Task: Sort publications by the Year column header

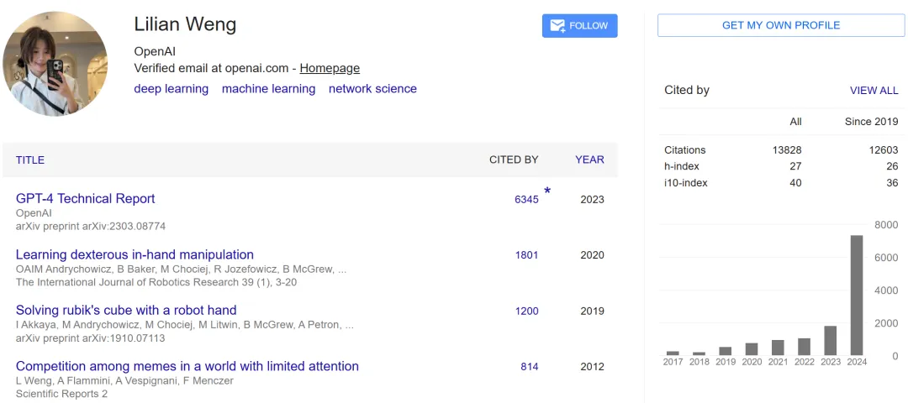Action: 589,160
